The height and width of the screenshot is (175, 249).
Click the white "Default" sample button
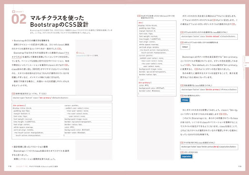click(x=185, y=47)
